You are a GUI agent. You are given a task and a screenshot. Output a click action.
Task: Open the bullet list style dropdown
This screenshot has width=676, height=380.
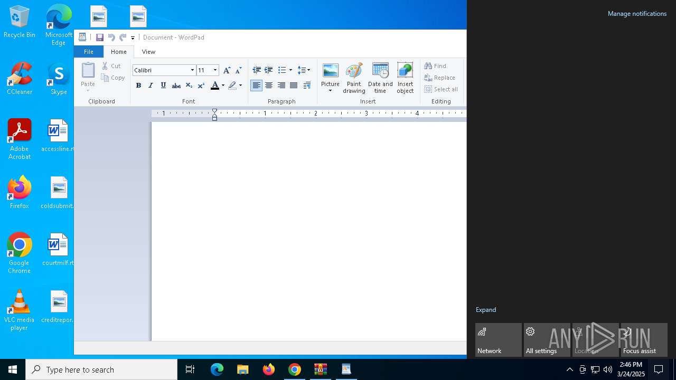click(x=290, y=70)
